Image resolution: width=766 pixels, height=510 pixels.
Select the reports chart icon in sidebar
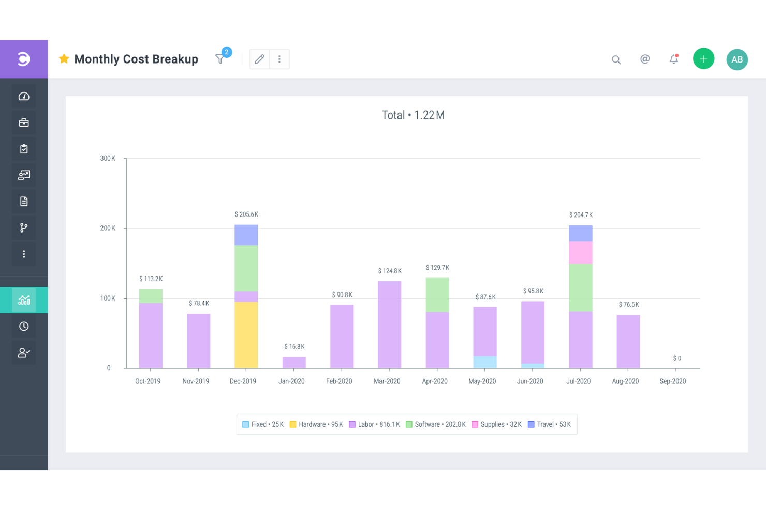point(24,300)
